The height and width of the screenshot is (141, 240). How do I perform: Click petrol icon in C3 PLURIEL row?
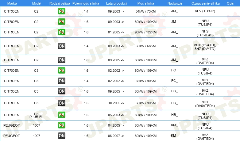click(x=61, y=115)
